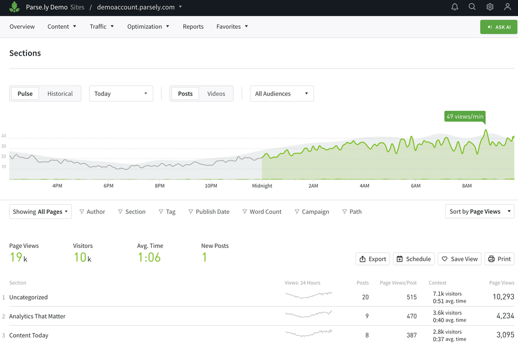The image size is (518, 343).
Task: Print the sections report
Action: pyautogui.click(x=499, y=259)
